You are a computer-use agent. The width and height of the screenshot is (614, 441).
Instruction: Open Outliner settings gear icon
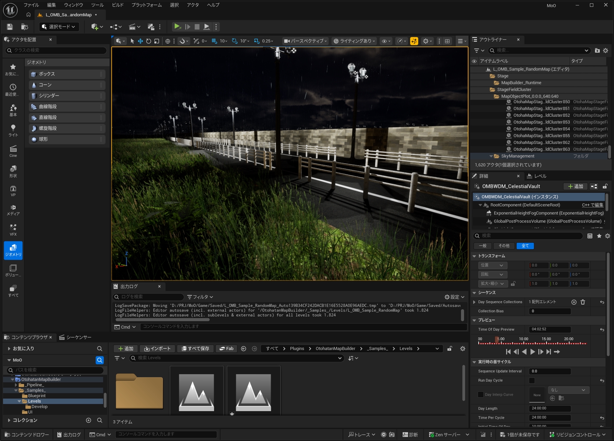606,50
